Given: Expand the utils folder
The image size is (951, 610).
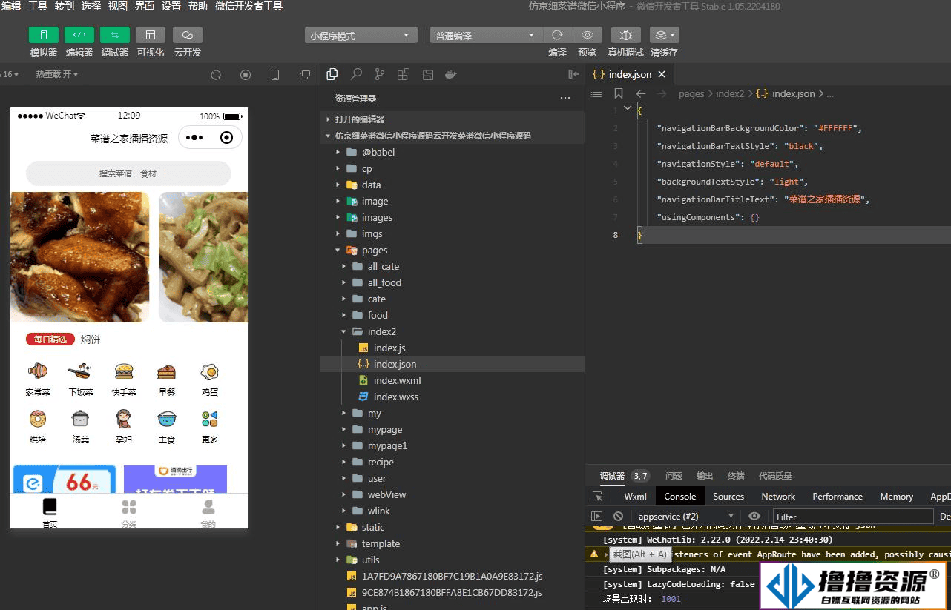Looking at the screenshot, I should 453,560.
